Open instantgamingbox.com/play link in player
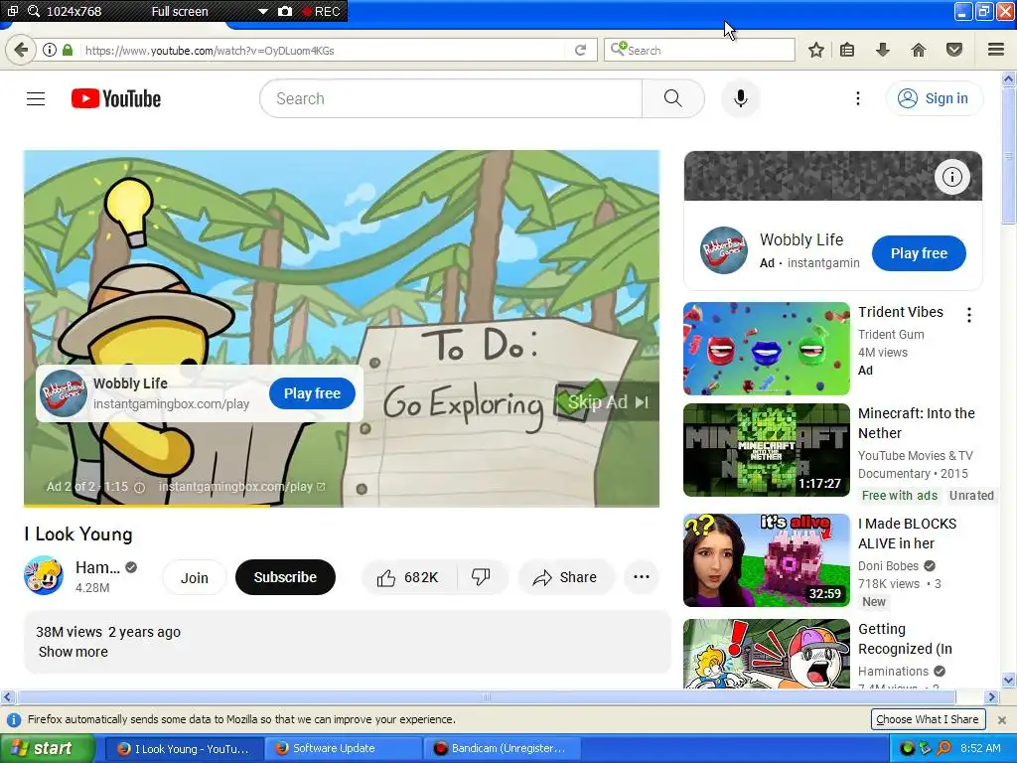 tap(241, 487)
